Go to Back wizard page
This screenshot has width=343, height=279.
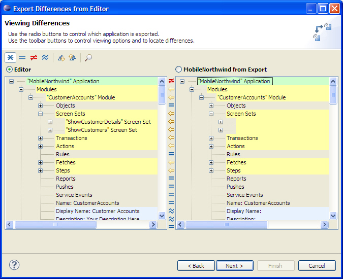tap(196, 266)
